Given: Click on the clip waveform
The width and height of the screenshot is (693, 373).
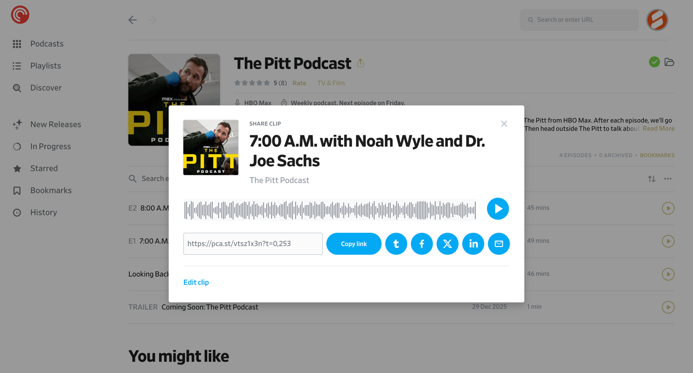Looking at the screenshot, I should coord(330,210).
